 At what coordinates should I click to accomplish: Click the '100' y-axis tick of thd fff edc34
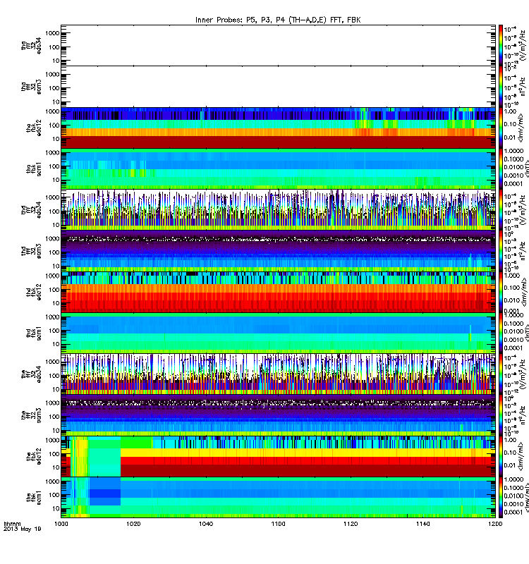coord(54,211)
